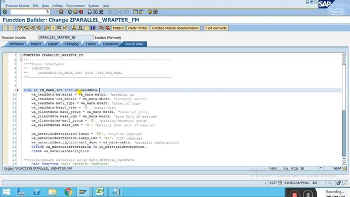Screen dimensions: 350x197
Task: Open the SE37 status bar dropdown
Action: pyautogui.click(x=280, y=183)
